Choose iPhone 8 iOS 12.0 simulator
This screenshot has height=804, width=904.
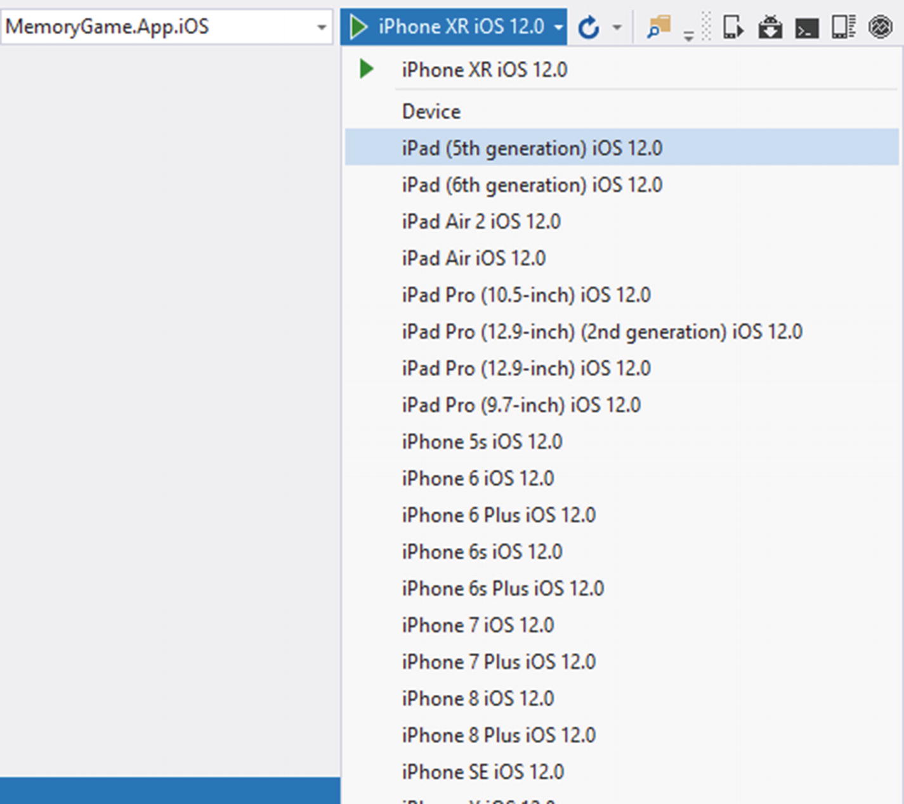tap(622, 699)
